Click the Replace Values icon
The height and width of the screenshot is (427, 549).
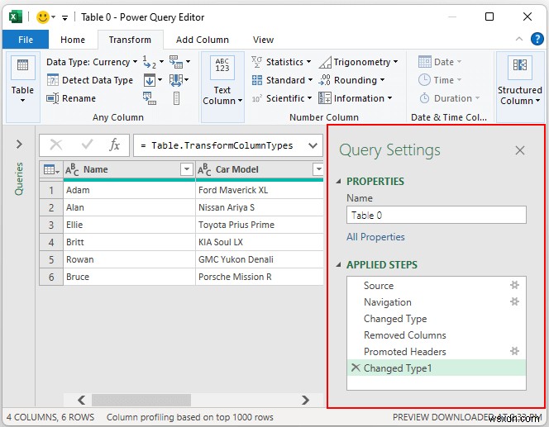coord(150,62)
